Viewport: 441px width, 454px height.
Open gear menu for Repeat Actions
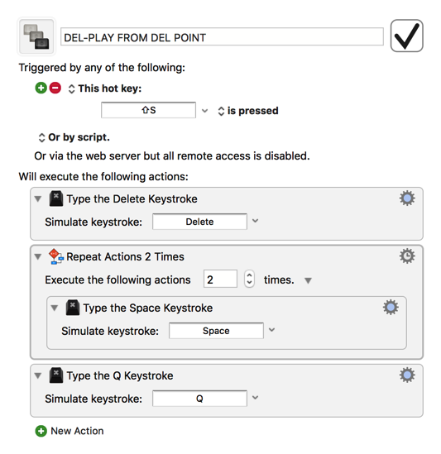coord(407,256)
